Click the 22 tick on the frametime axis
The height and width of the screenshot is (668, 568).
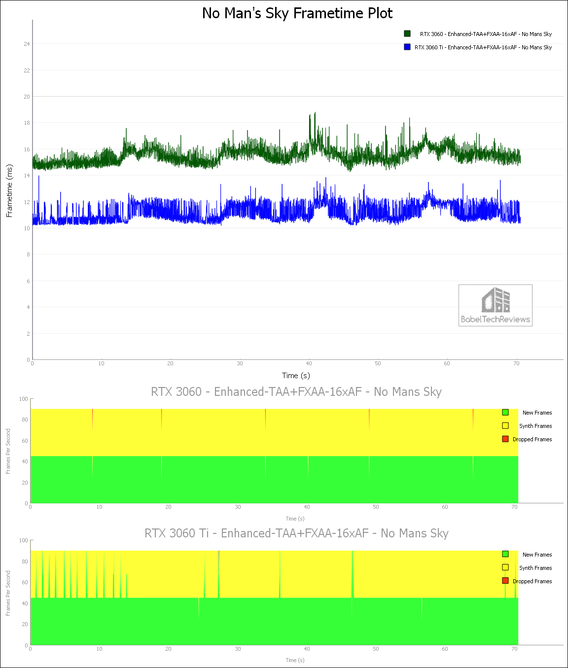click(27, 70)
